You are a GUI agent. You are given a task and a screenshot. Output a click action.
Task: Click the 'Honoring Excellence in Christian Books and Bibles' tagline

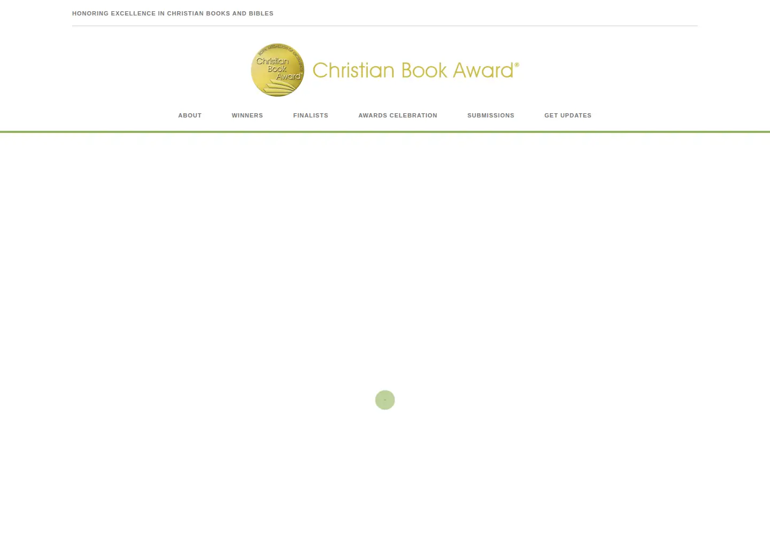pos(173,13)
